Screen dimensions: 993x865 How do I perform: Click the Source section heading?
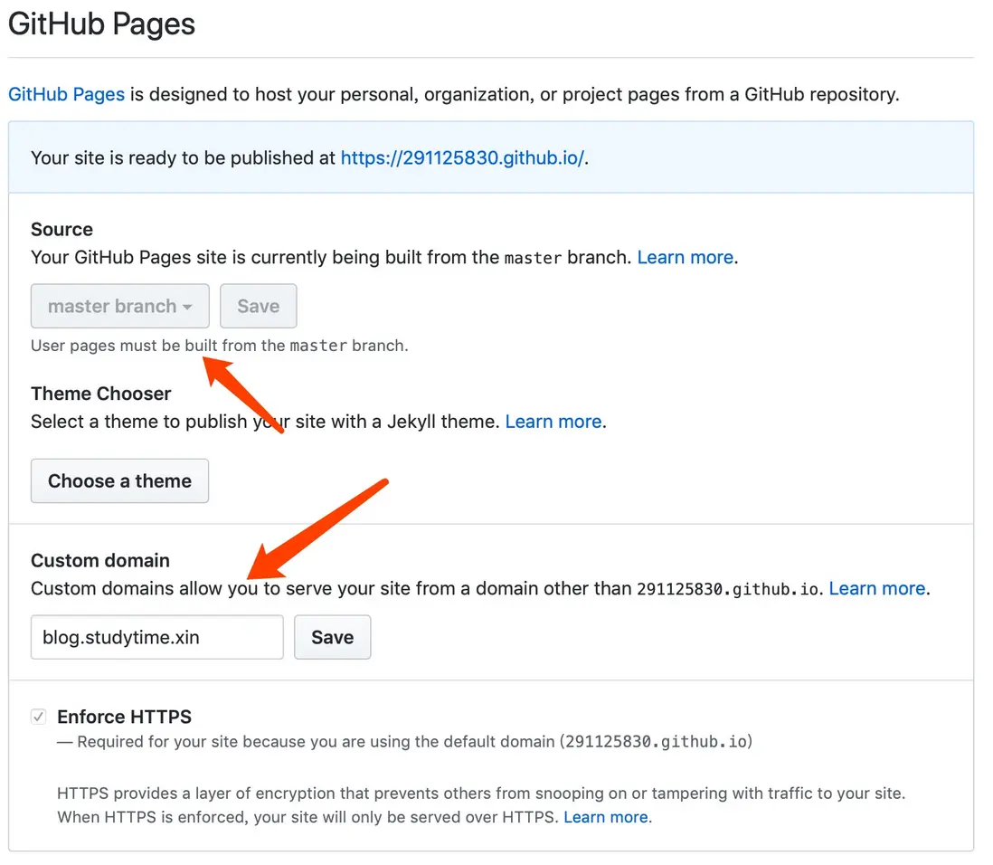pos(61,229)
